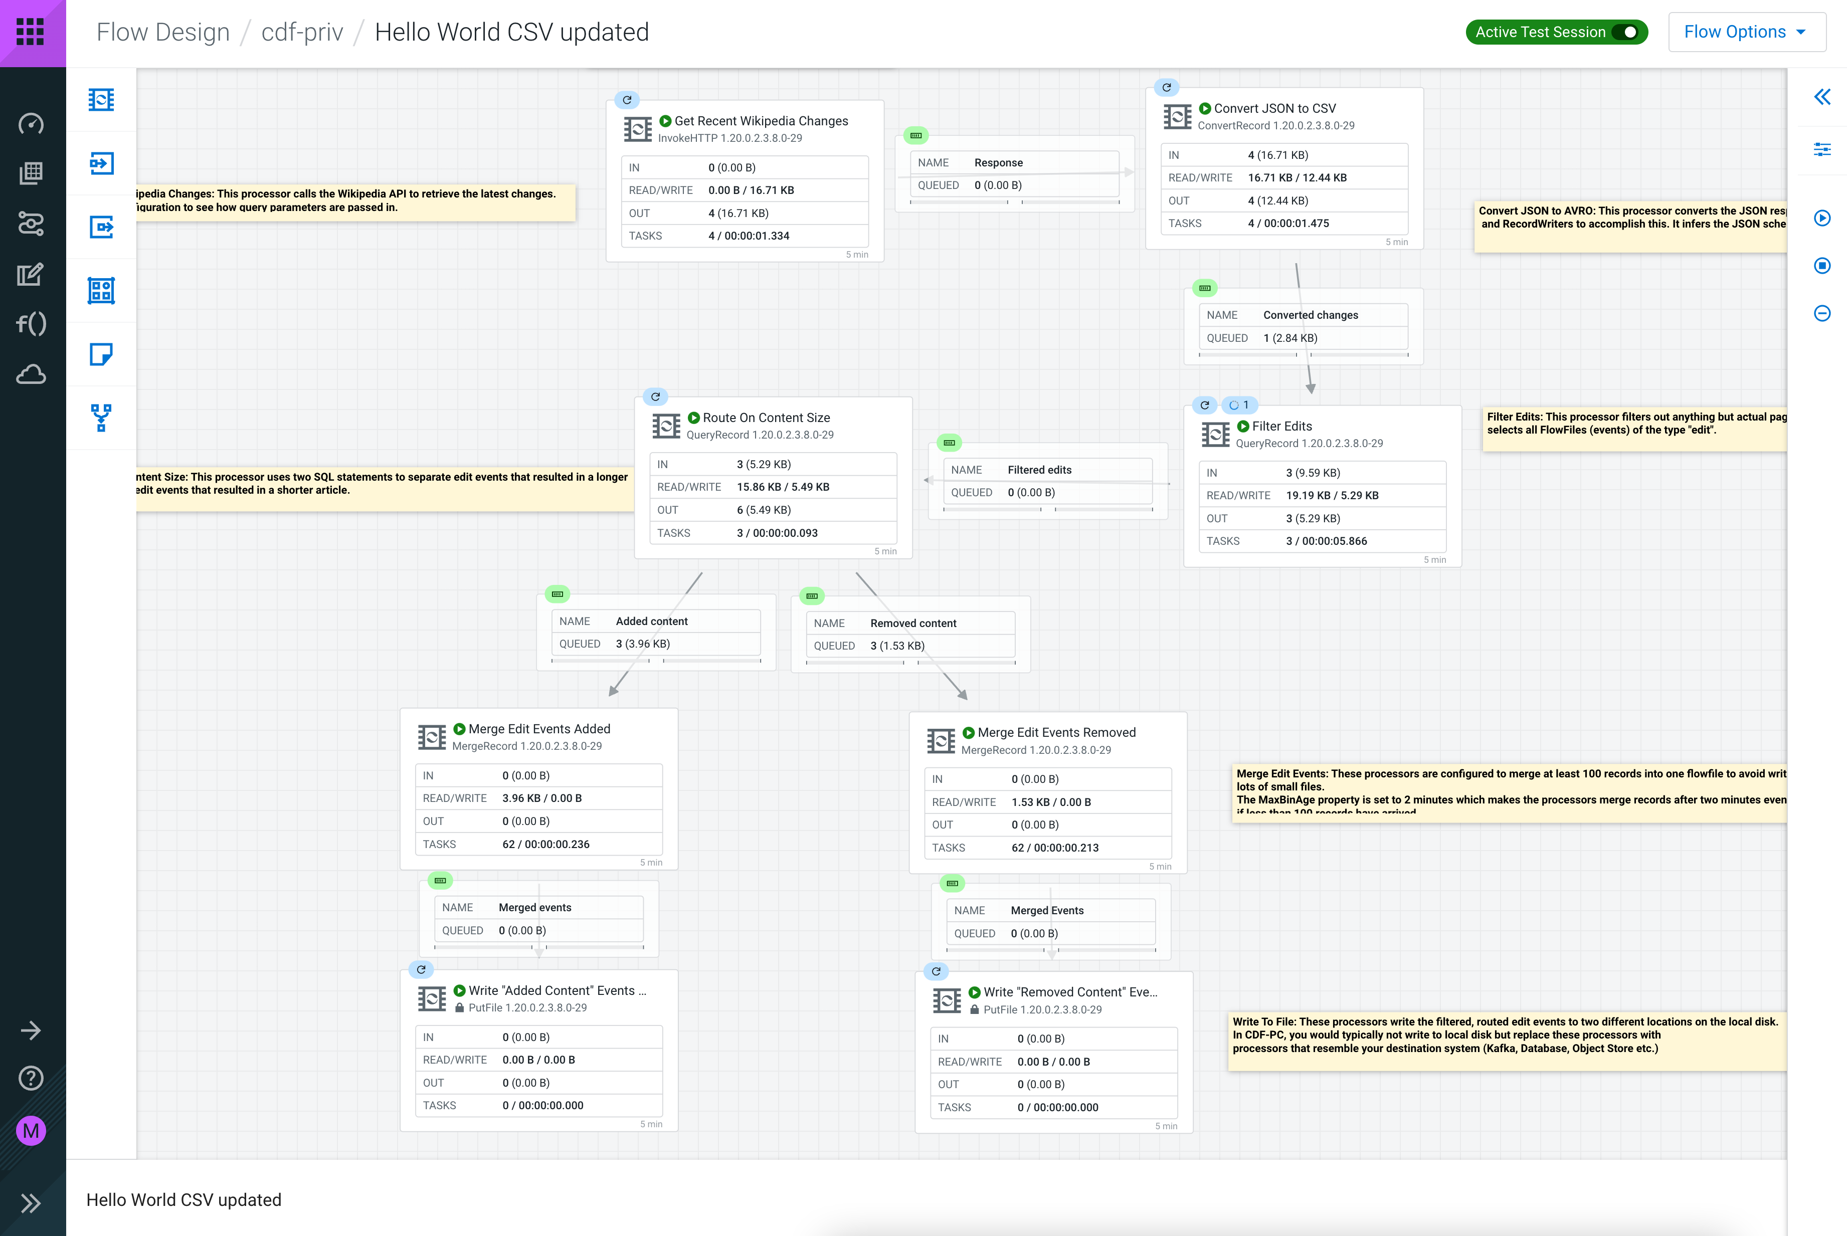1847x1236 pixels.
Task: Open the Functions section in the navigation sidebar
Action: pyautogui.click(x=32, y=323)
